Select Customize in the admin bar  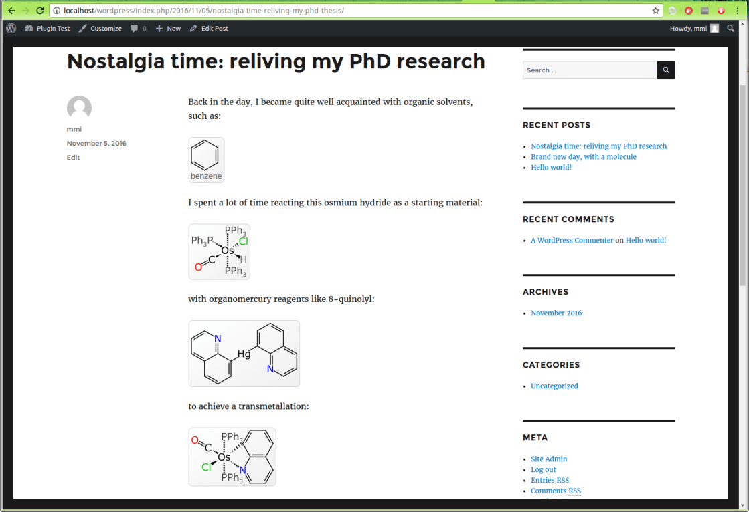(x=100, y=29)
